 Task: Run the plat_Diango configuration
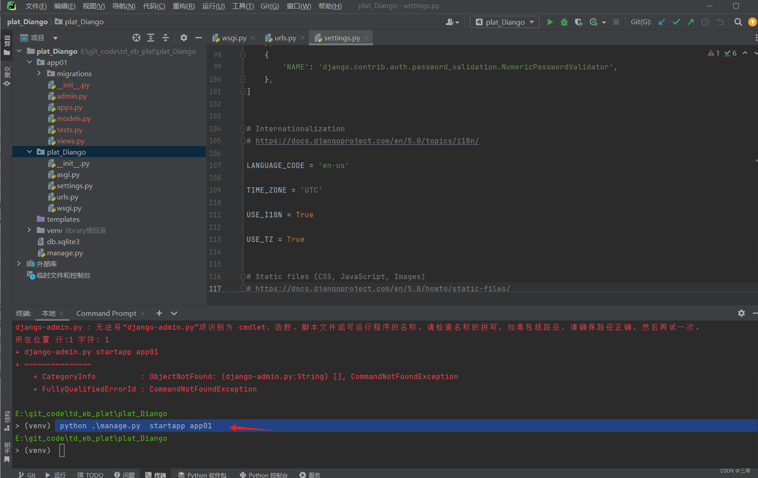tap(550, 22)
